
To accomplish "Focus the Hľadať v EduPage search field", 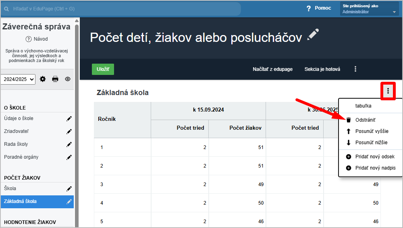I will pos(121,8).
